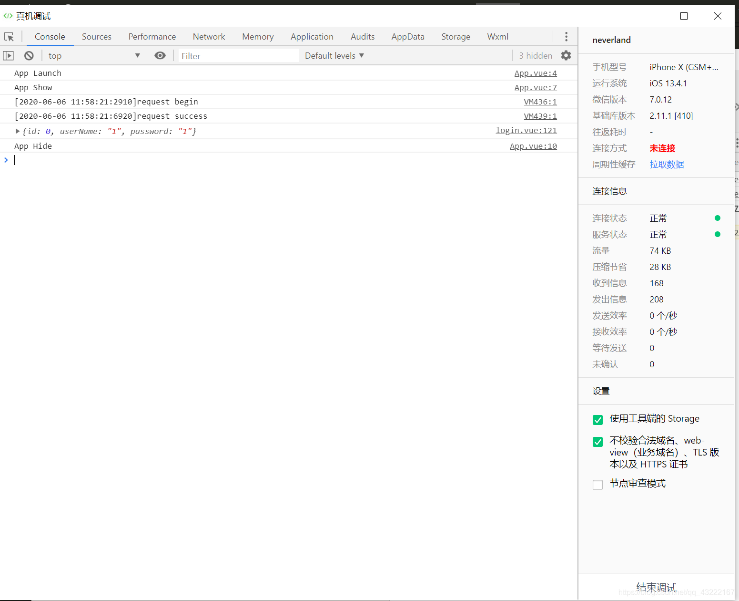The width and height of the screenshot is (739, 601).
Task: Open the AppData tab
Action: 408,37
